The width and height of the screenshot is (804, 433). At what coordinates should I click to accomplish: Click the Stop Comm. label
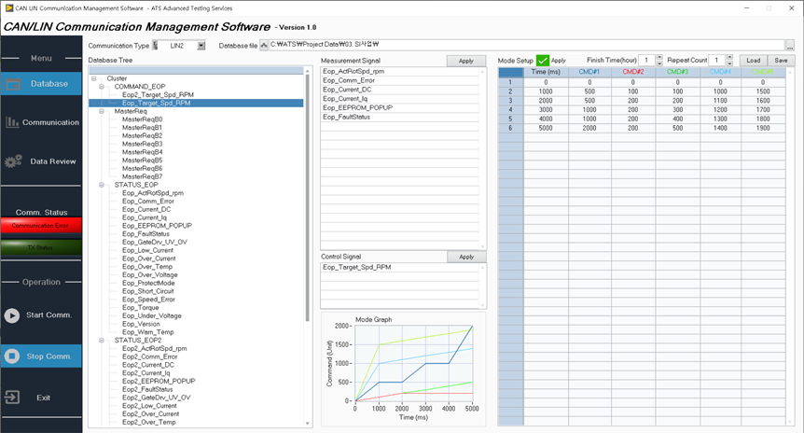coord(49,356)
